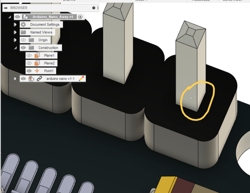Activate Arduino_Nano_Assy v1 via its radio button

click(80, 17)
